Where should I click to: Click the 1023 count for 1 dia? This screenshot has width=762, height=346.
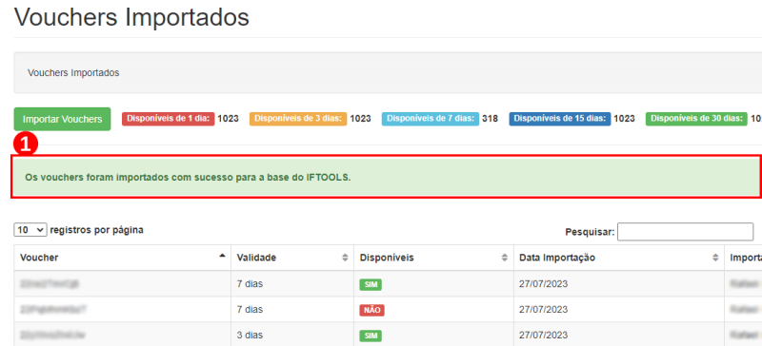coord(228,119)
